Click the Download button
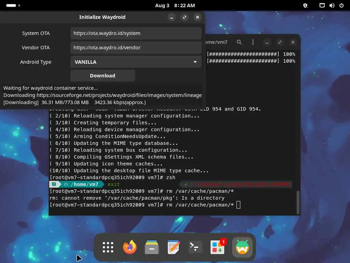 [103, 76]
